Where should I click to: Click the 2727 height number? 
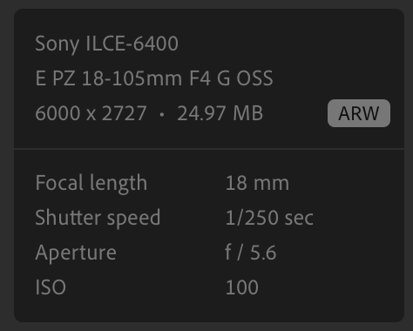(125, 113)
